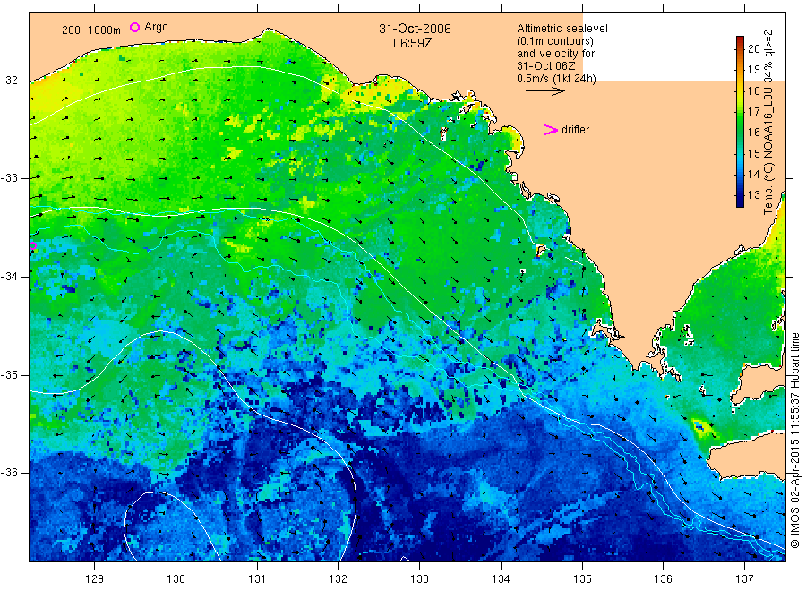The height and width of the screenshot is (591, 806).
Task: Click the magenta drifter arrow legend icon
Action: (x=551, y=130)
